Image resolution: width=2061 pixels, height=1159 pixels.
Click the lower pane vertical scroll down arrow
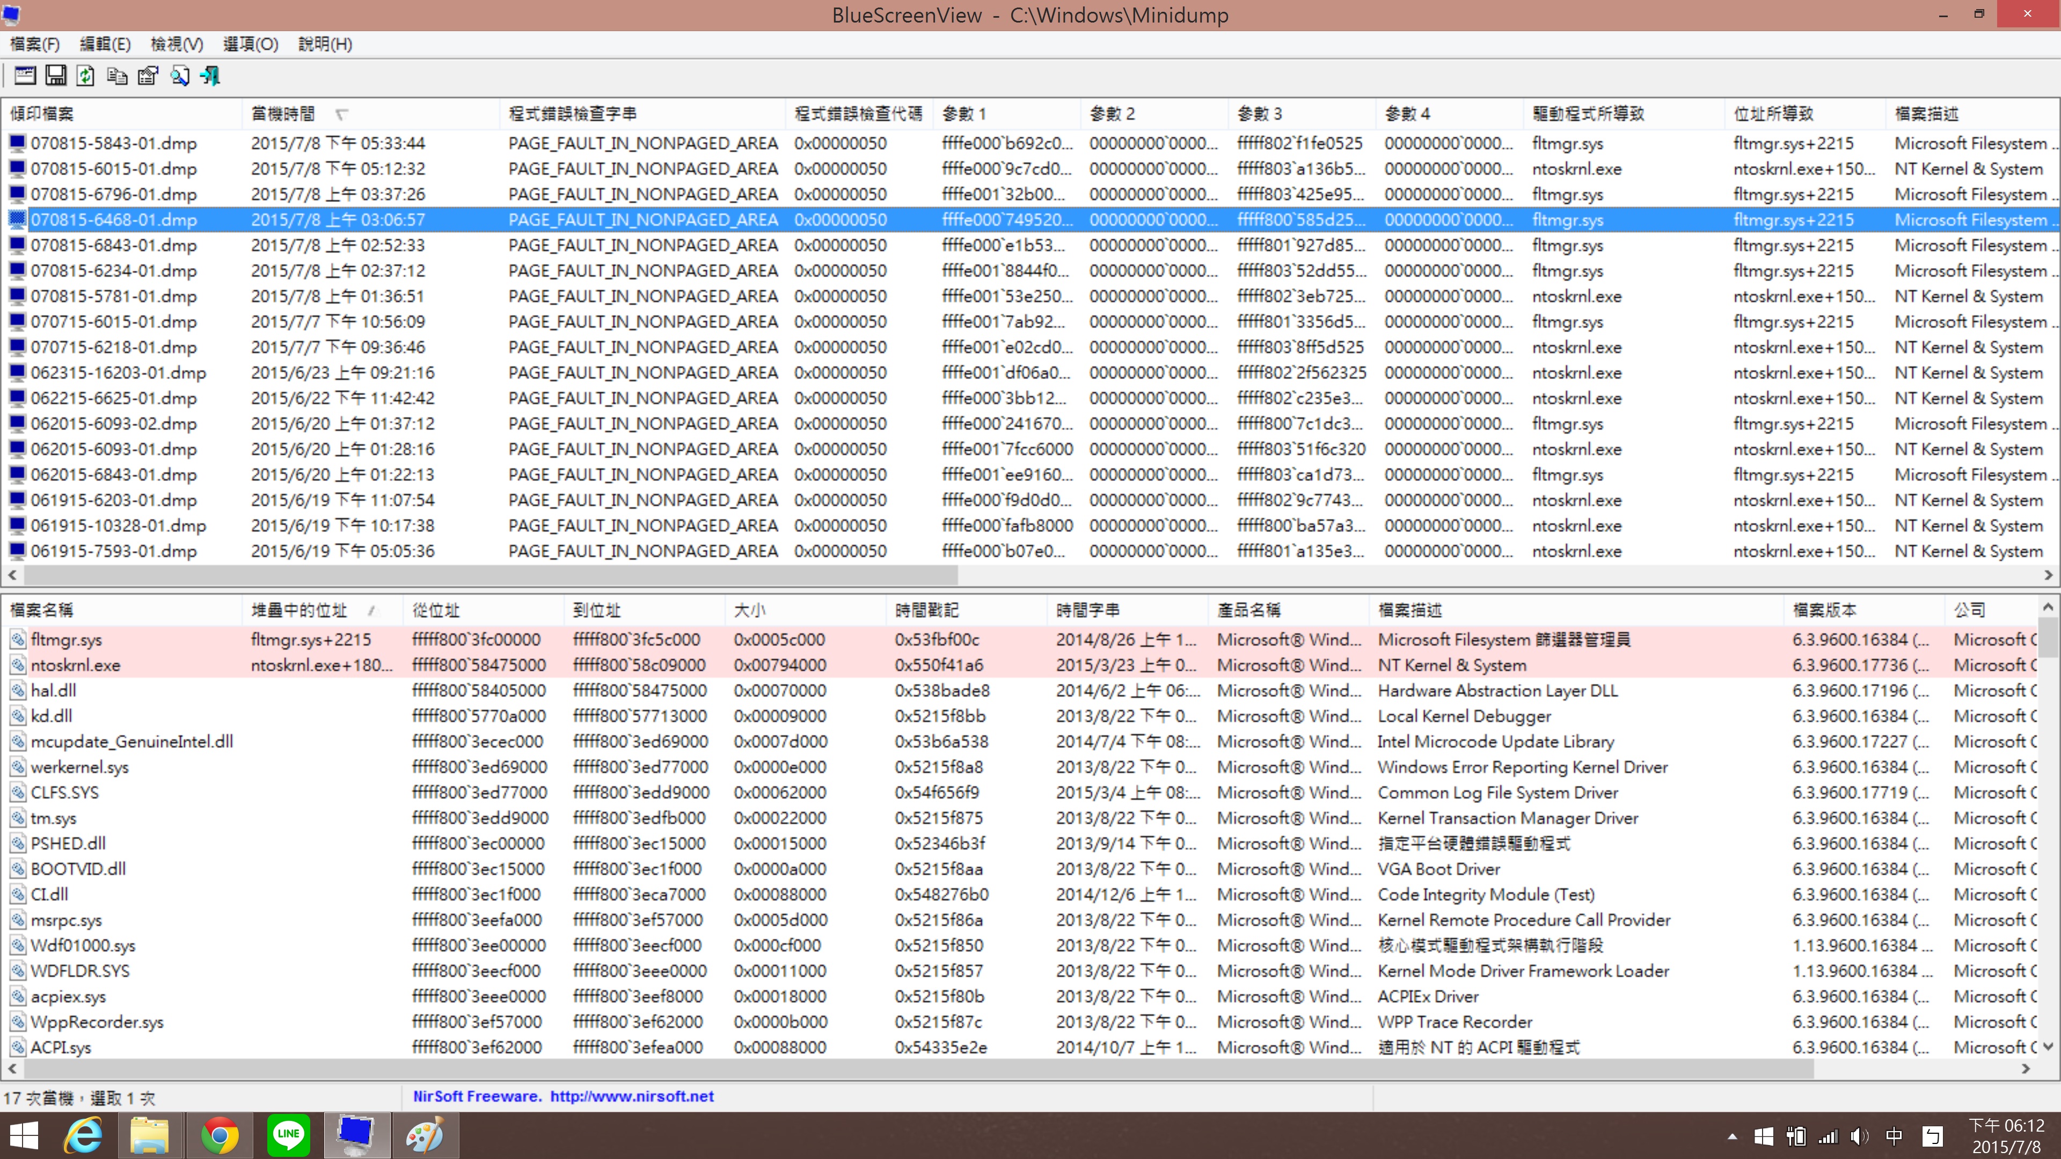point(2048,1046)
